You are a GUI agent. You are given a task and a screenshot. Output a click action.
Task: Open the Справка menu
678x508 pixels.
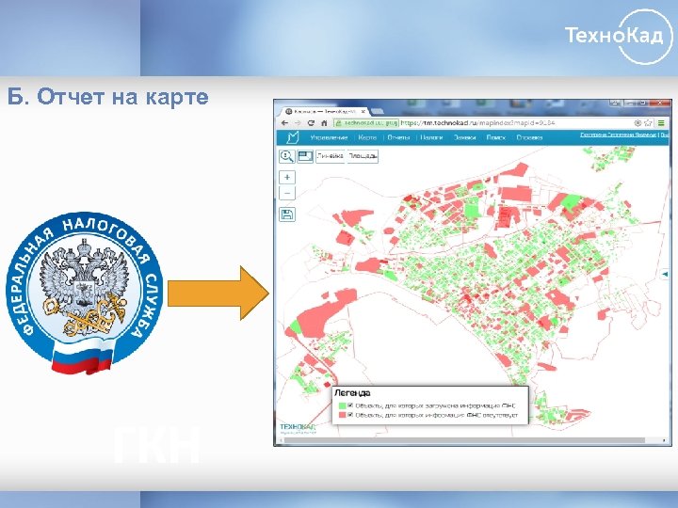[x=529, y=137]
